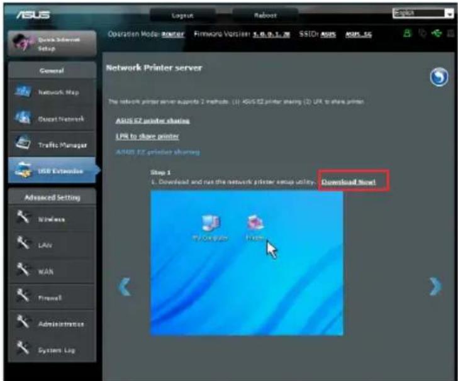This screenshot has width=458, height=381.
Task: Go to previous step with left arrow
Action: tap(125, 287)
